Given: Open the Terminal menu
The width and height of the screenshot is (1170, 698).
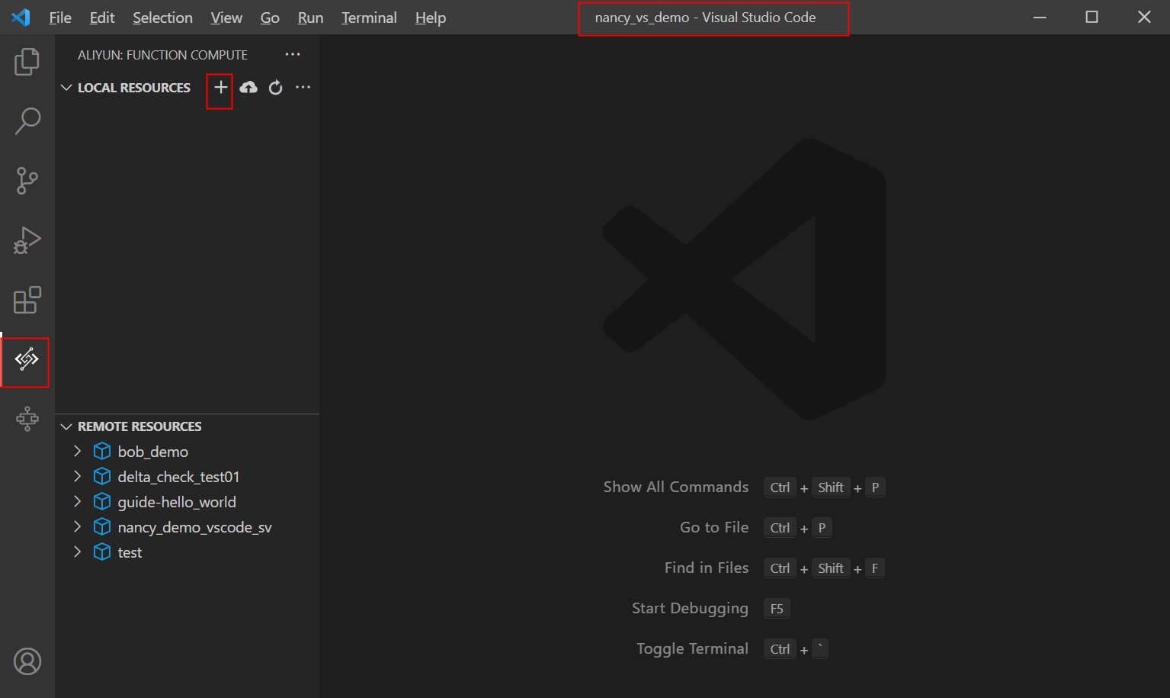Looking at the screenshot, I should [369, 18].
